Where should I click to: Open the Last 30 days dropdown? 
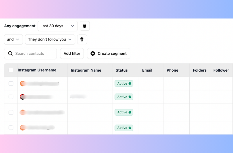58,26
